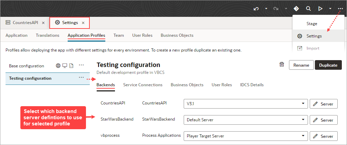Screen dimensions: 347x145
Task: Close the CountriesAPI tab
Action: pyautogui.click(x=44, y=23)
